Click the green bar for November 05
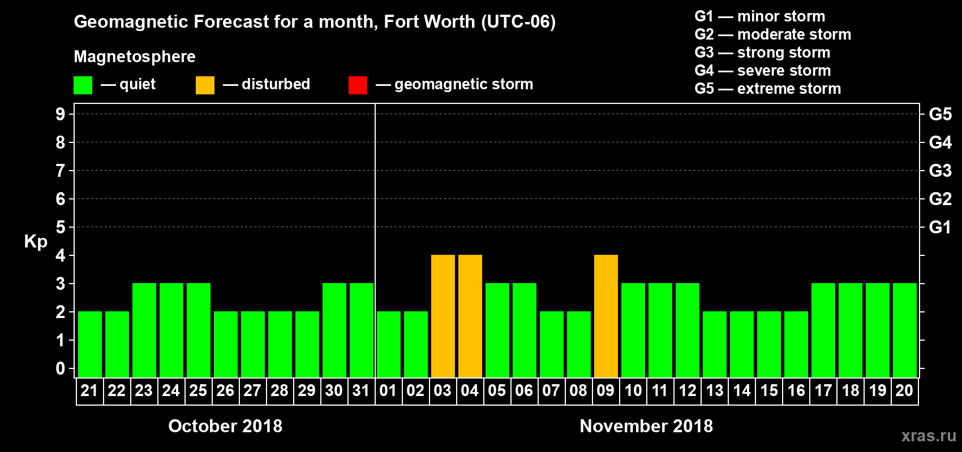 (497, 330)
